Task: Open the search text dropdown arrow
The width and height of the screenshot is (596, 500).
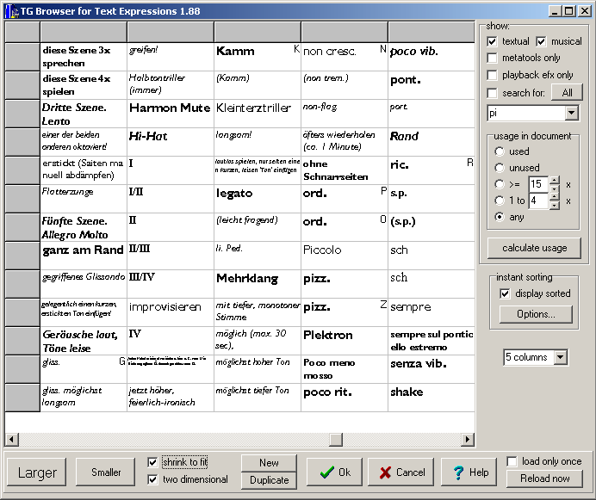Action: [x=571, y=113]
